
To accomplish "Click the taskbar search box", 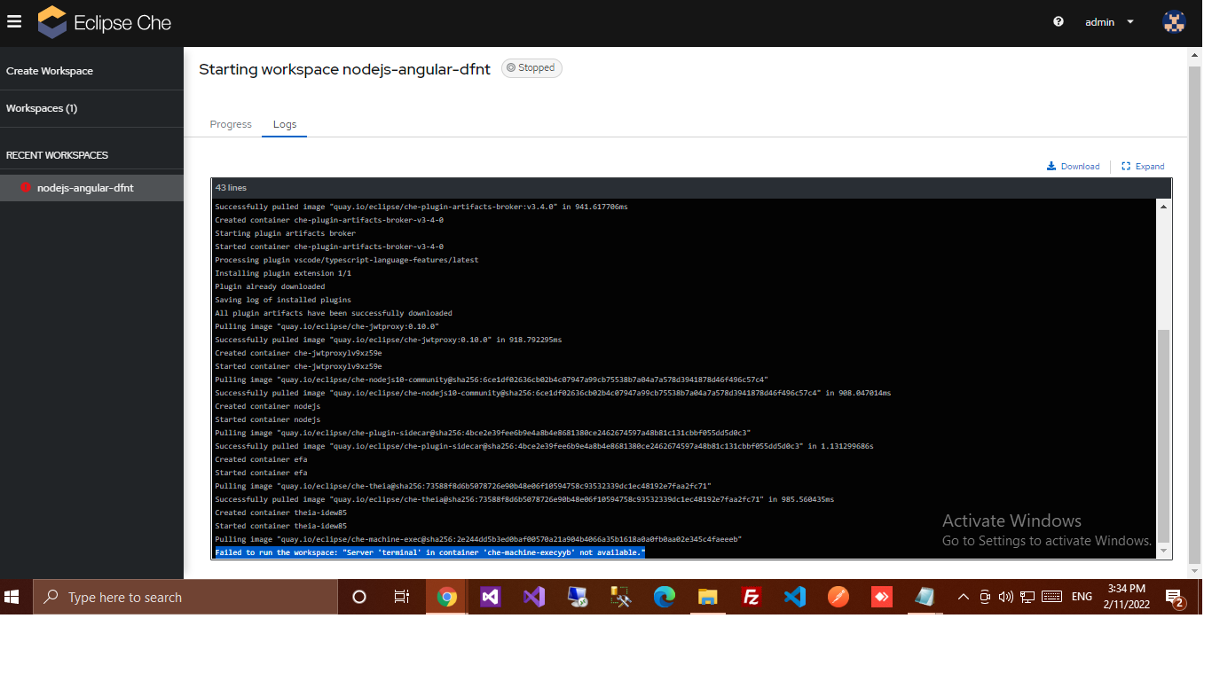I will point(185,597).
